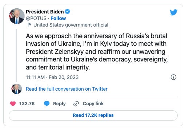Click the United States government official label
The image size is (189, 131).
71,25
